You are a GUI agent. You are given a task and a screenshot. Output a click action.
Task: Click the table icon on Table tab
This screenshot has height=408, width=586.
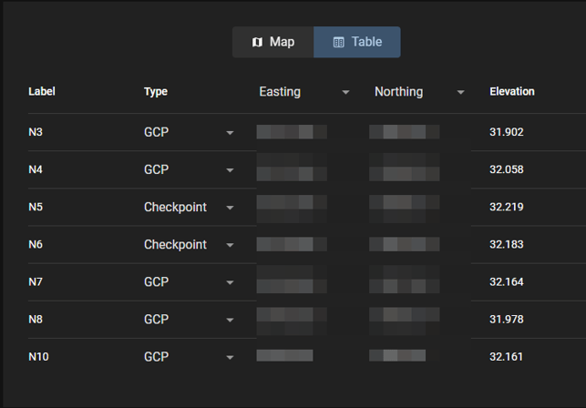339,42
